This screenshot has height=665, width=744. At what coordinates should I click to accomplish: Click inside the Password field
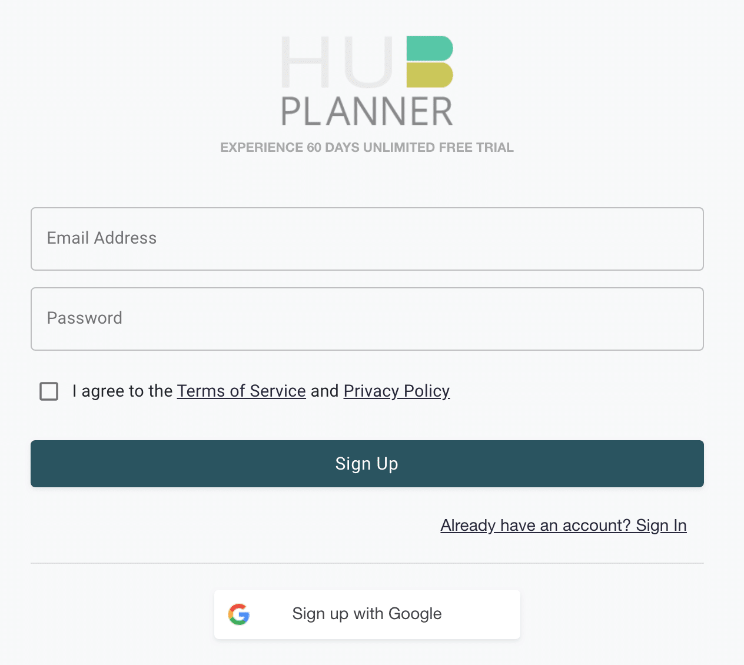(367, 319)
